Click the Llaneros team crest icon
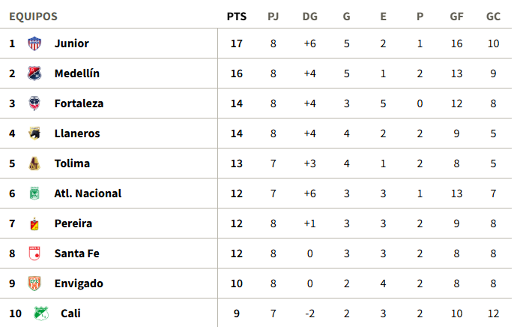This screenshot has height=327, width=514. 34,133
